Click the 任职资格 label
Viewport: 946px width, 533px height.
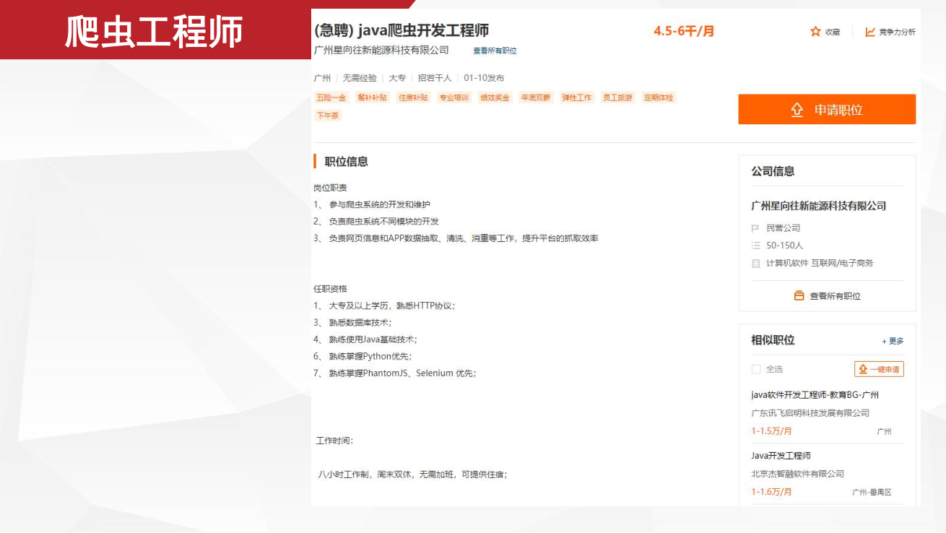pos(330,289)
